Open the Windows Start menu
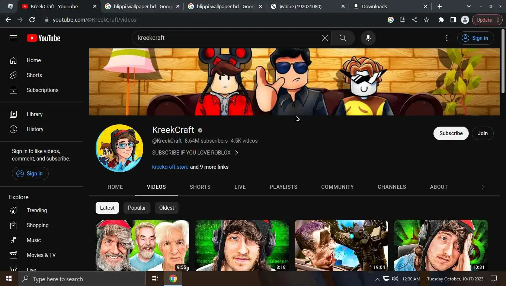Screen dimensions: 506x286 point(9,279)
